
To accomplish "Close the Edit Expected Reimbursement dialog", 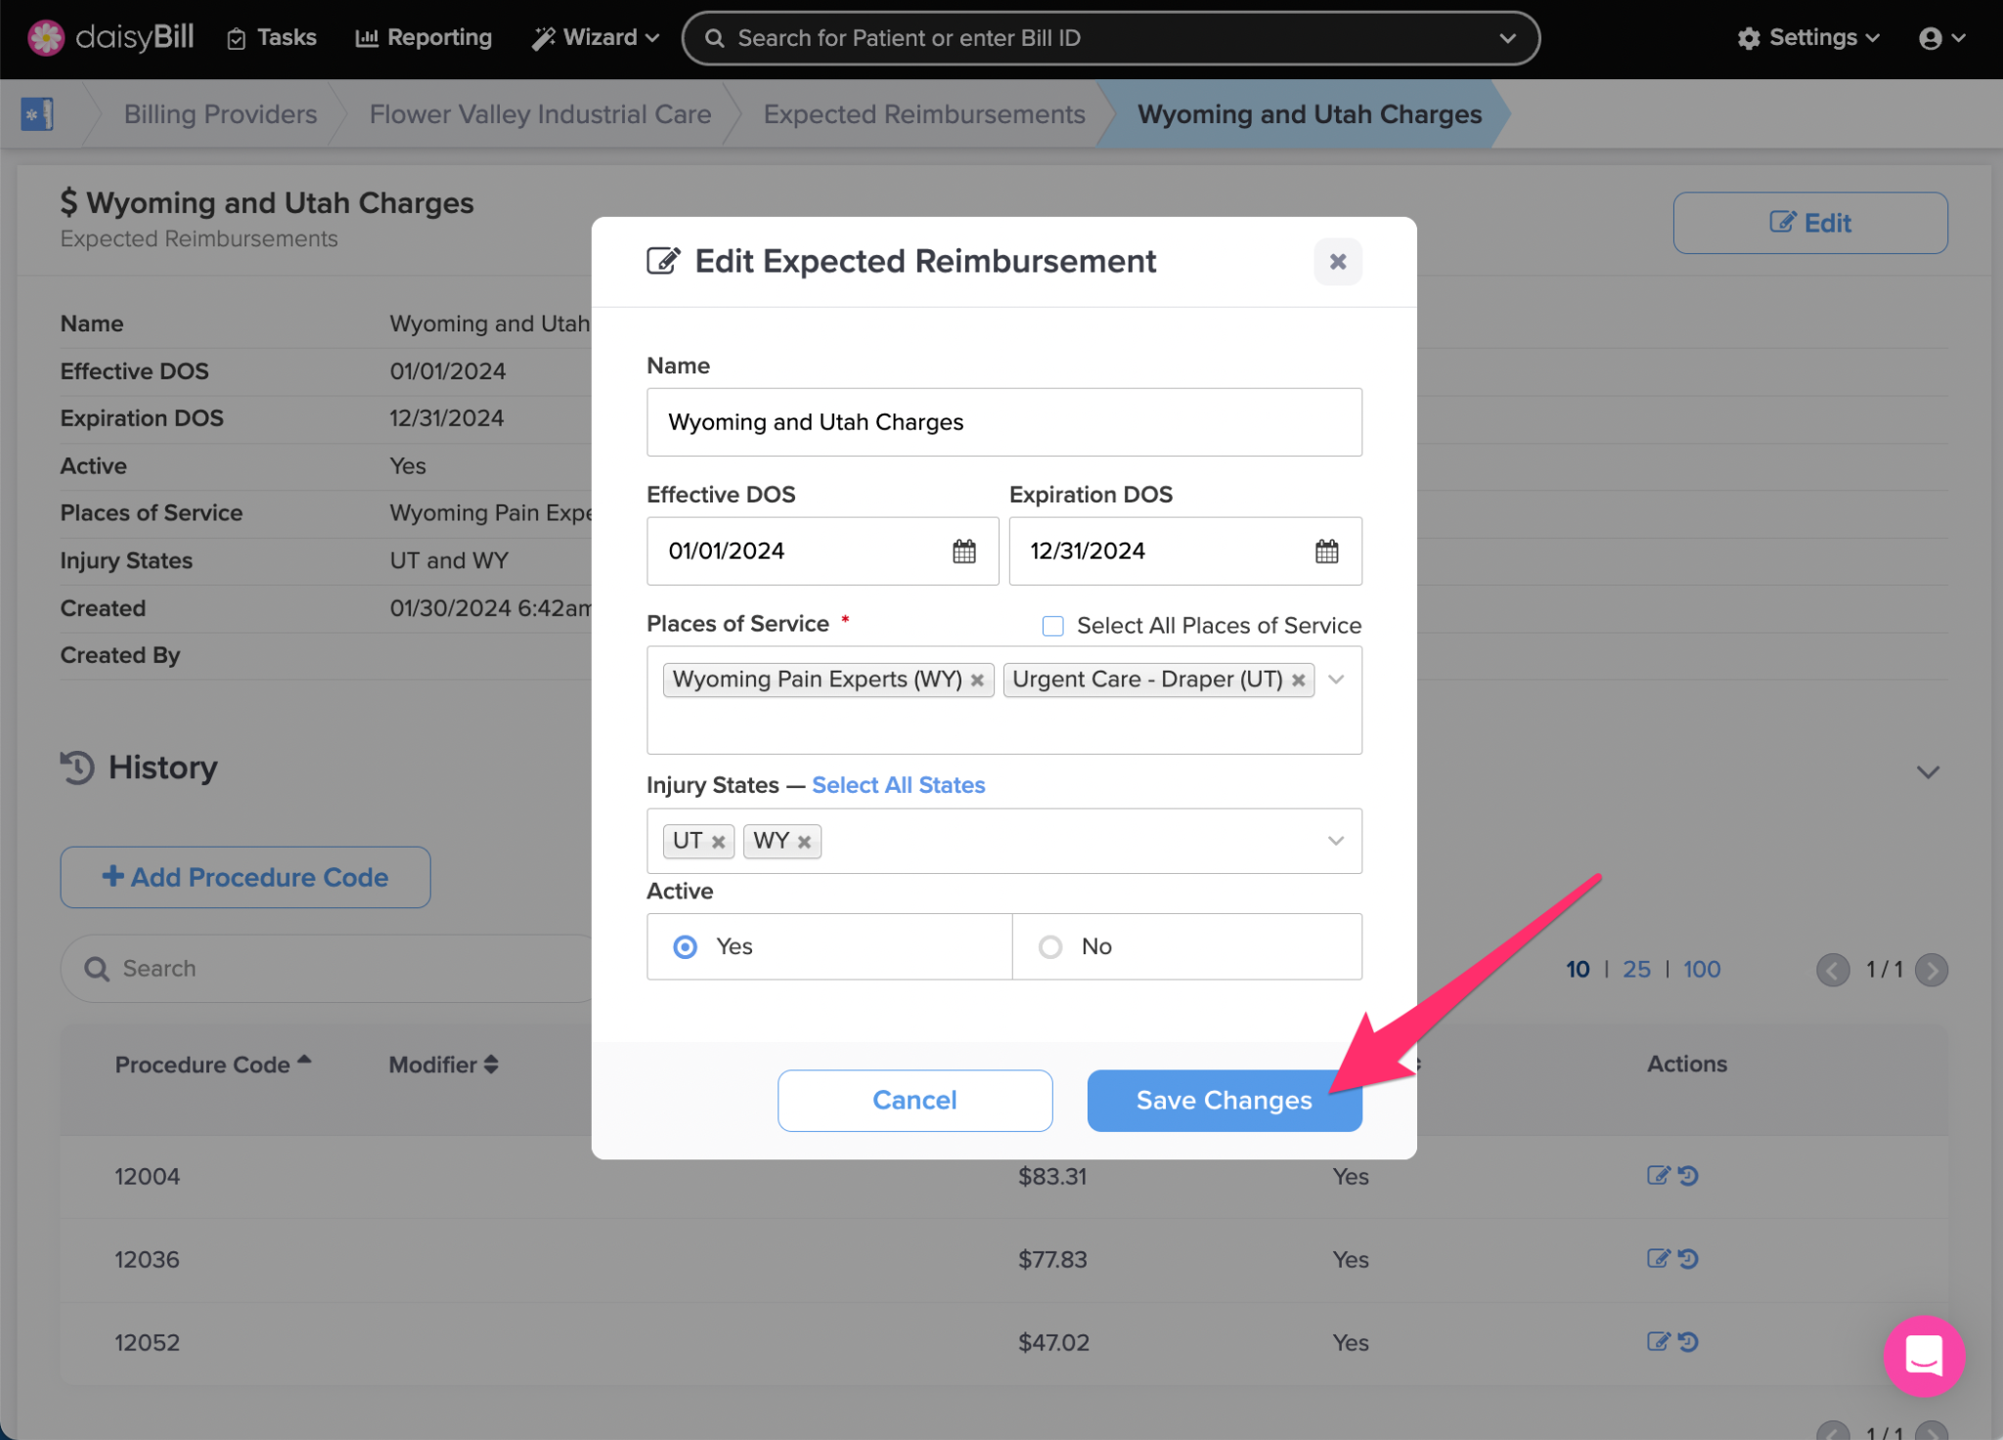I will click(1337, 262).
